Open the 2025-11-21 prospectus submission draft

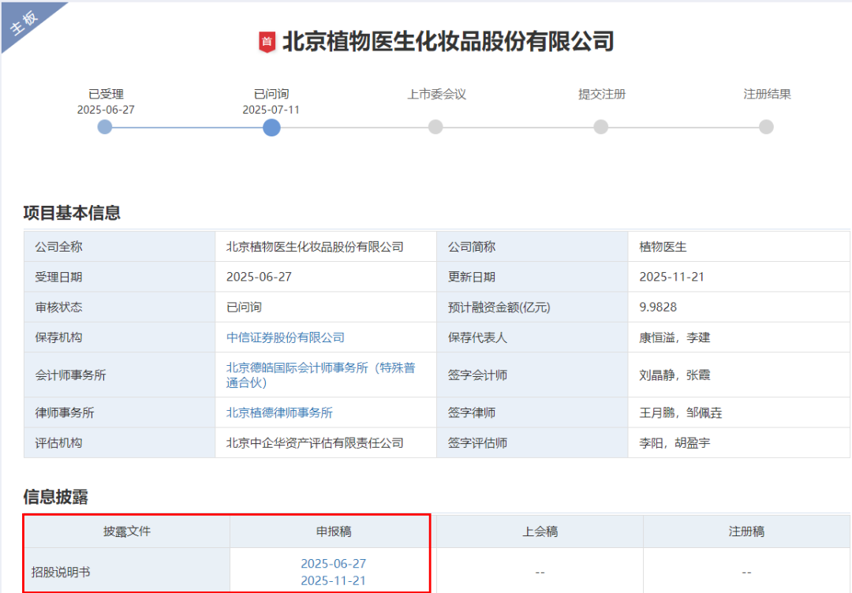tap(333, 581)
